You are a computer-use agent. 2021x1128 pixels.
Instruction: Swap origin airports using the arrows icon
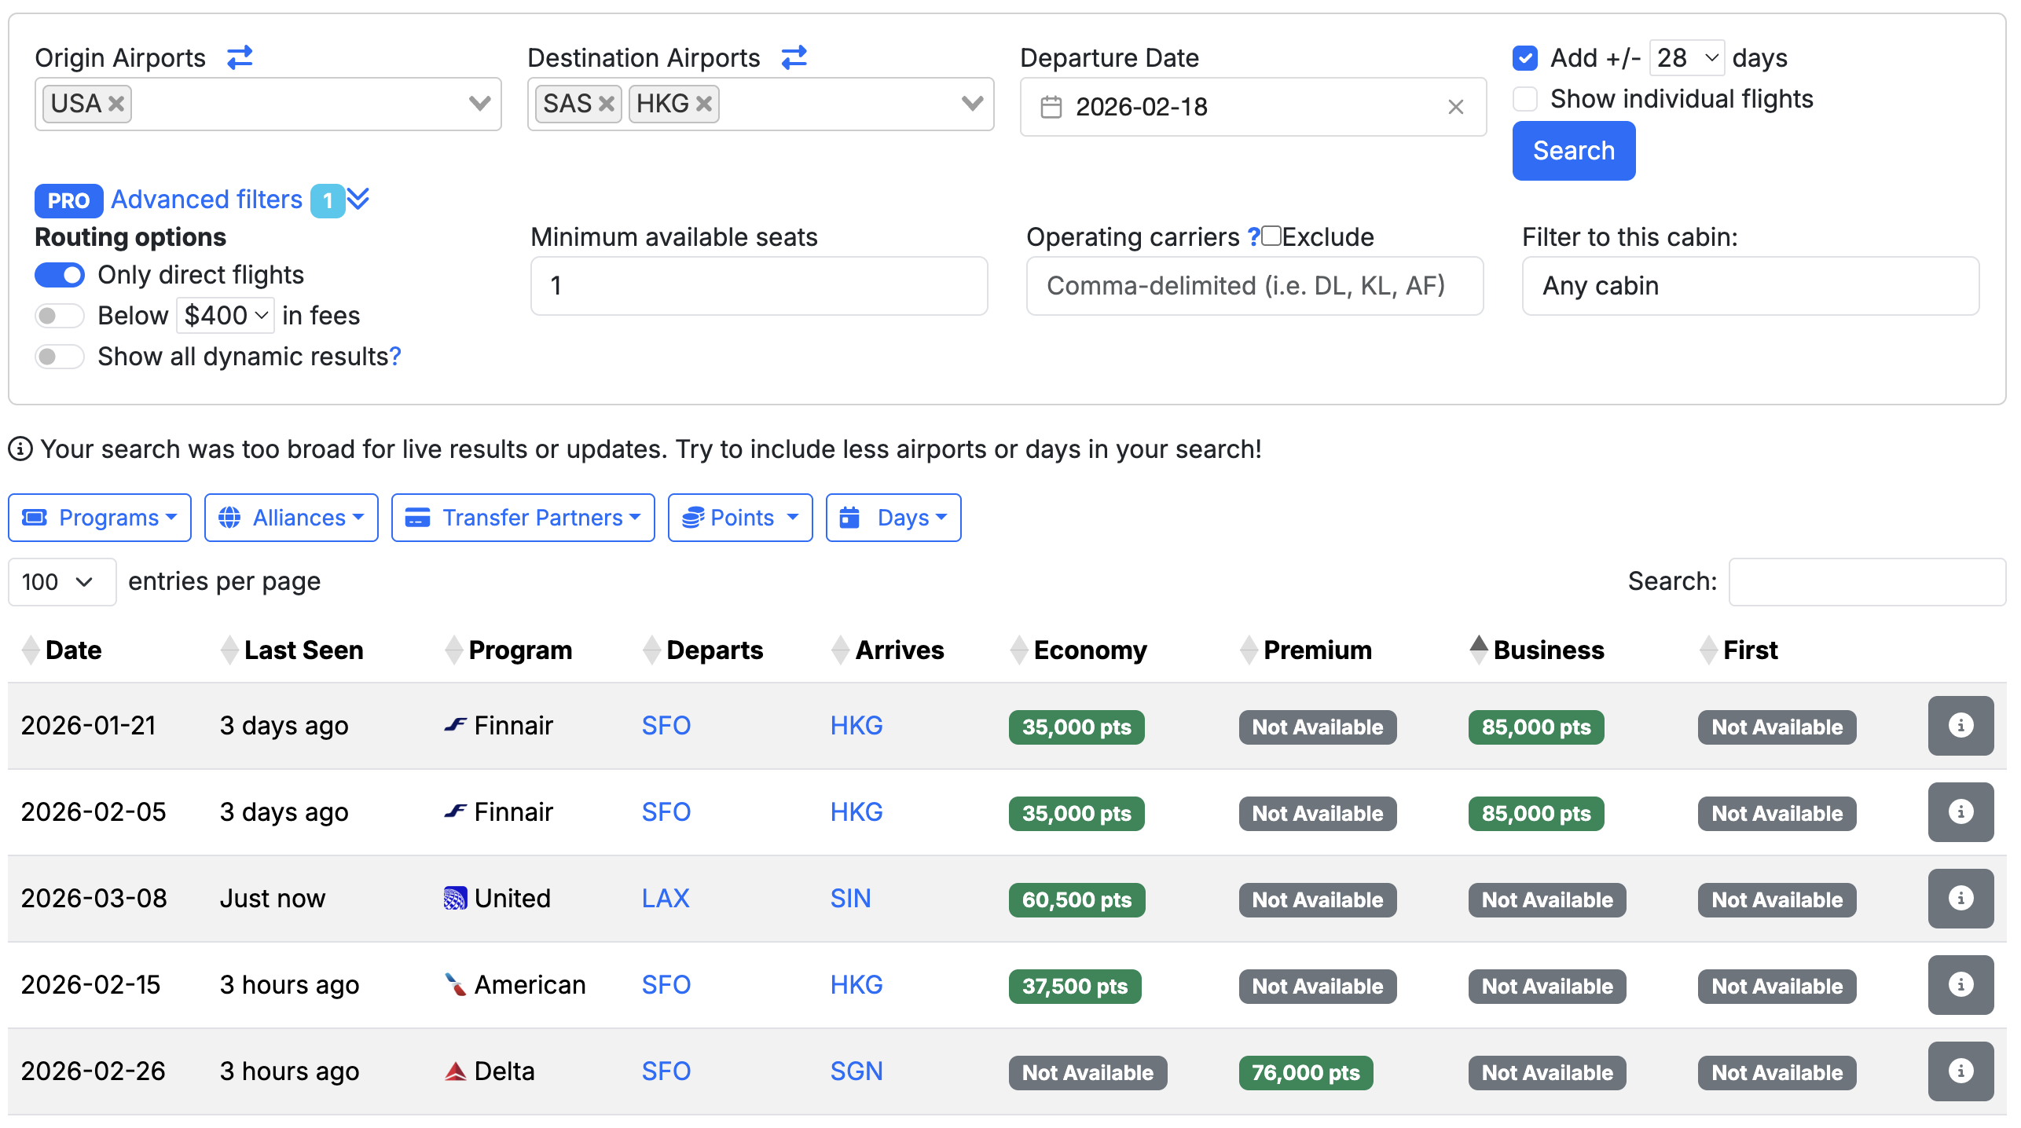(240, 57)
